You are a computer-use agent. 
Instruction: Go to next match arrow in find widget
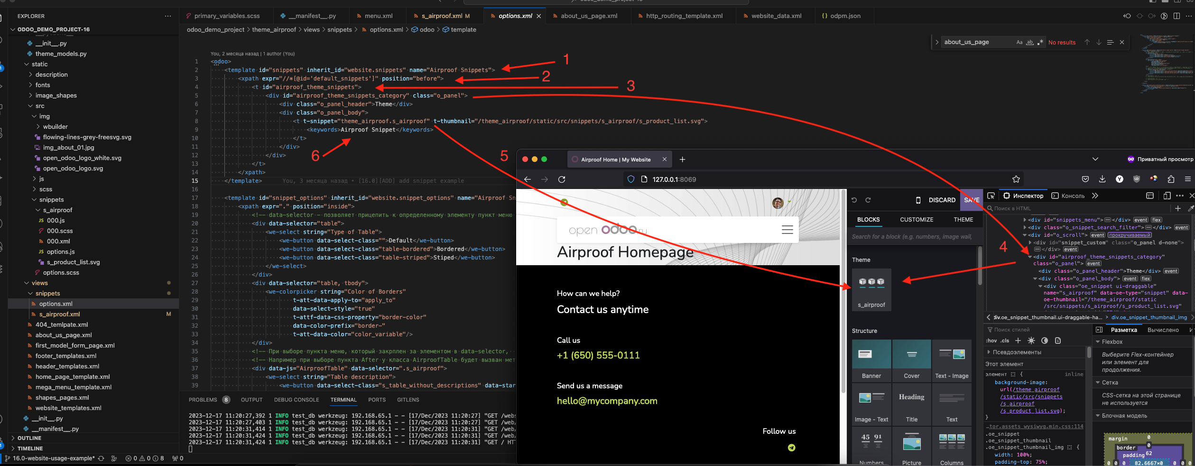click(1099, 42)
